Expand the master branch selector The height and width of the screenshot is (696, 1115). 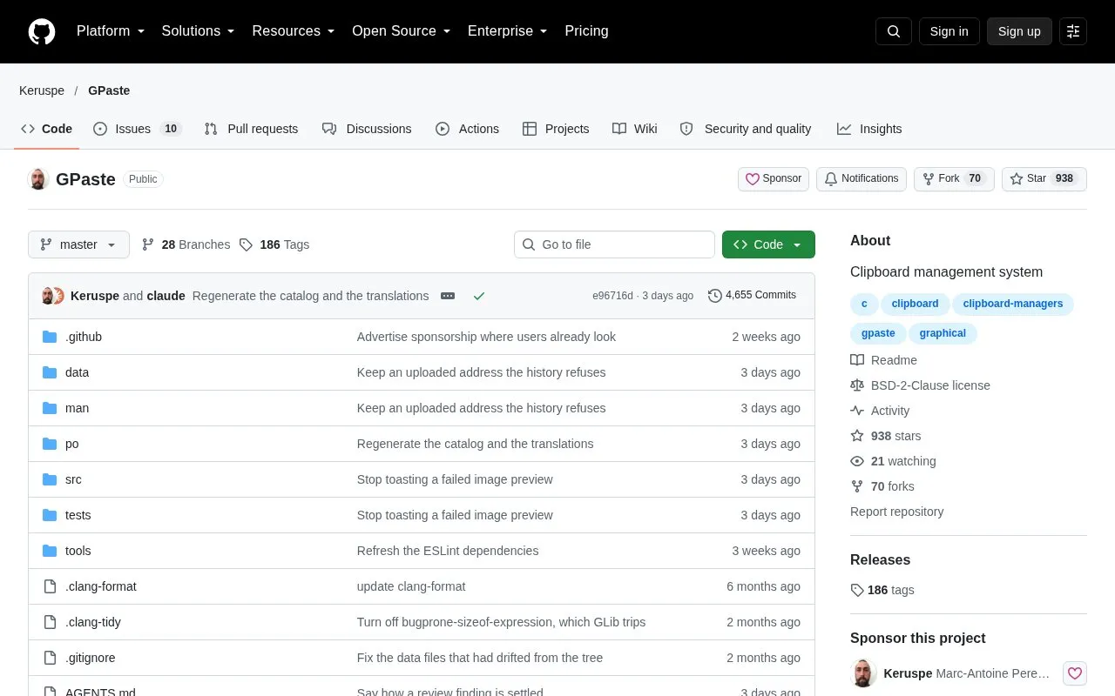pyautogui.click(x=78, y=244)
